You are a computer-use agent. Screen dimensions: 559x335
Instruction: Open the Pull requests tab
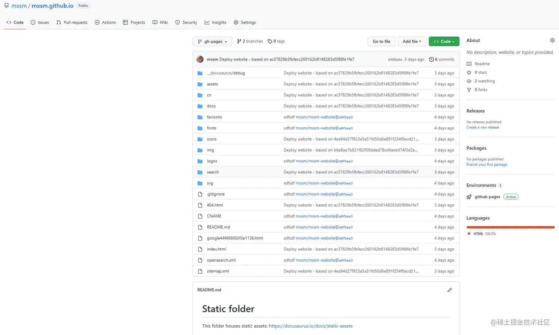pos(72,23)
